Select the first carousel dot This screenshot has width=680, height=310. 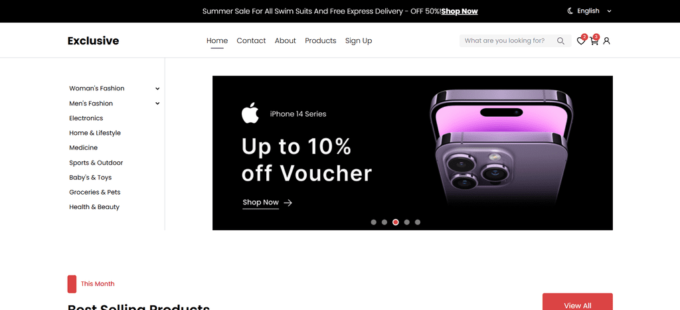[373, 222]
